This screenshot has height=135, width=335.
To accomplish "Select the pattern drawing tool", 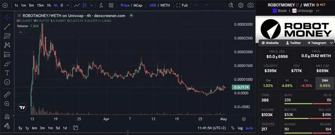I will [7, 45].
